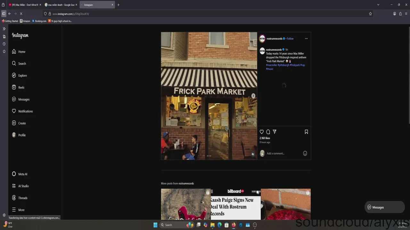Close the Instagram browser tab
Viewport: 410px width, 230px height.
coord(112,5)
